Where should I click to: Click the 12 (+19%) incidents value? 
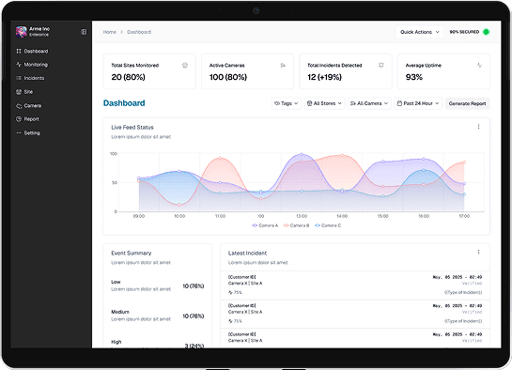324,77
